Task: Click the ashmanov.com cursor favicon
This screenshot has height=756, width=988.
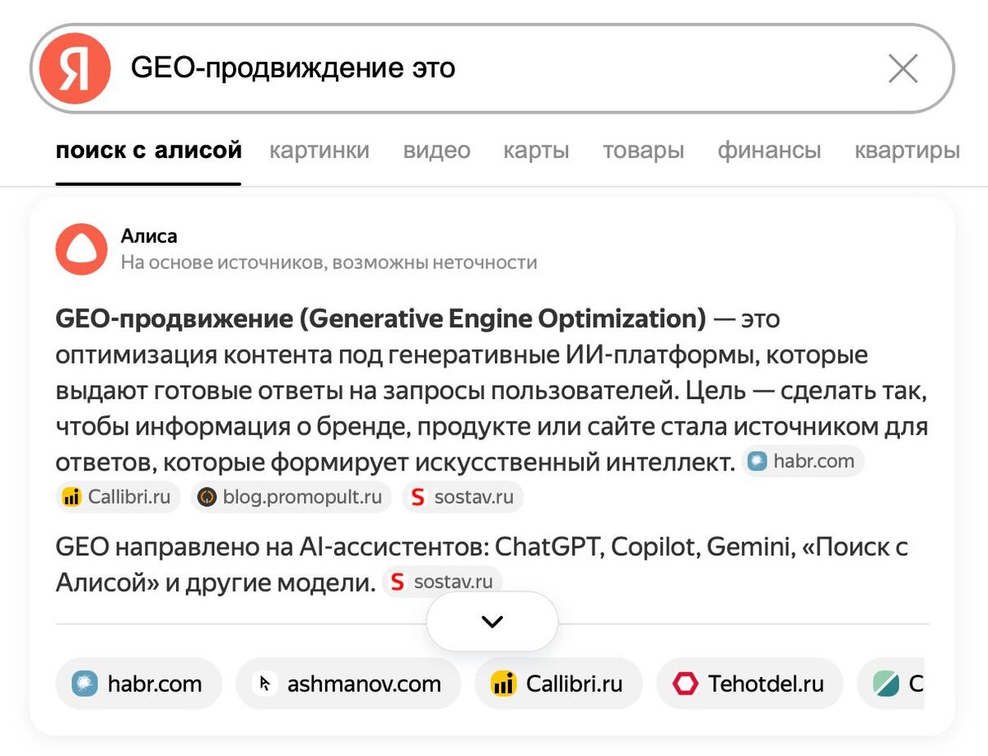Action: click(x=265, y=684)
